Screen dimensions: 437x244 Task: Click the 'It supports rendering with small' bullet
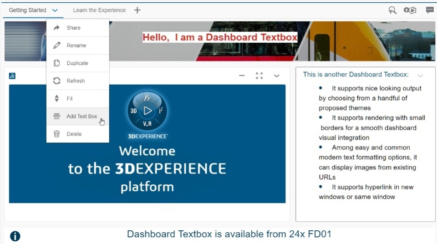click(x=378, y=118)
